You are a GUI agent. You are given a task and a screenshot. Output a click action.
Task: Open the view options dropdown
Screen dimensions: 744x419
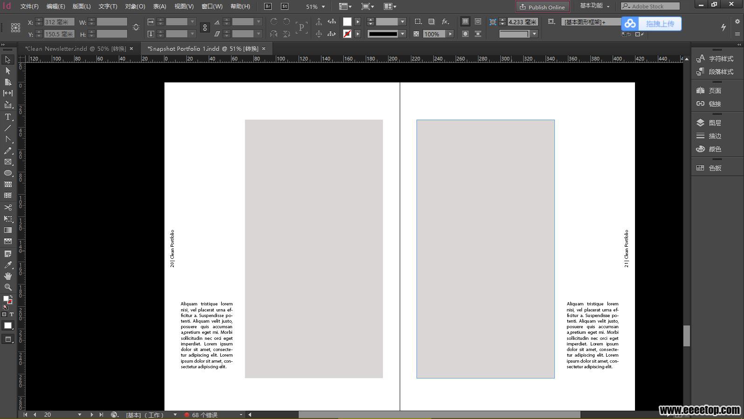(x=345, y=7)
